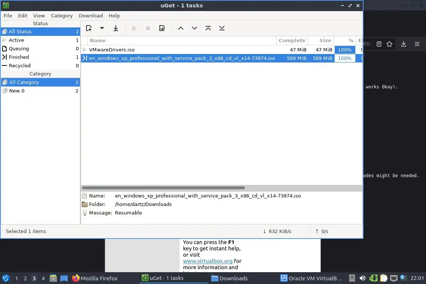The image size is (426, 284).
Task: Click the download Properties toolbar icon
Action: [x=162, y=28]
